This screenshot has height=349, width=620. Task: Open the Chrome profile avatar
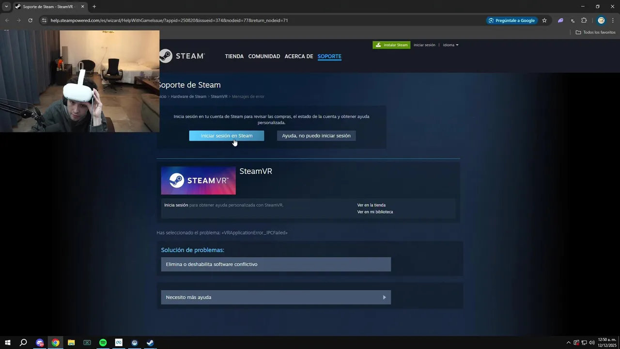point(601,20)
